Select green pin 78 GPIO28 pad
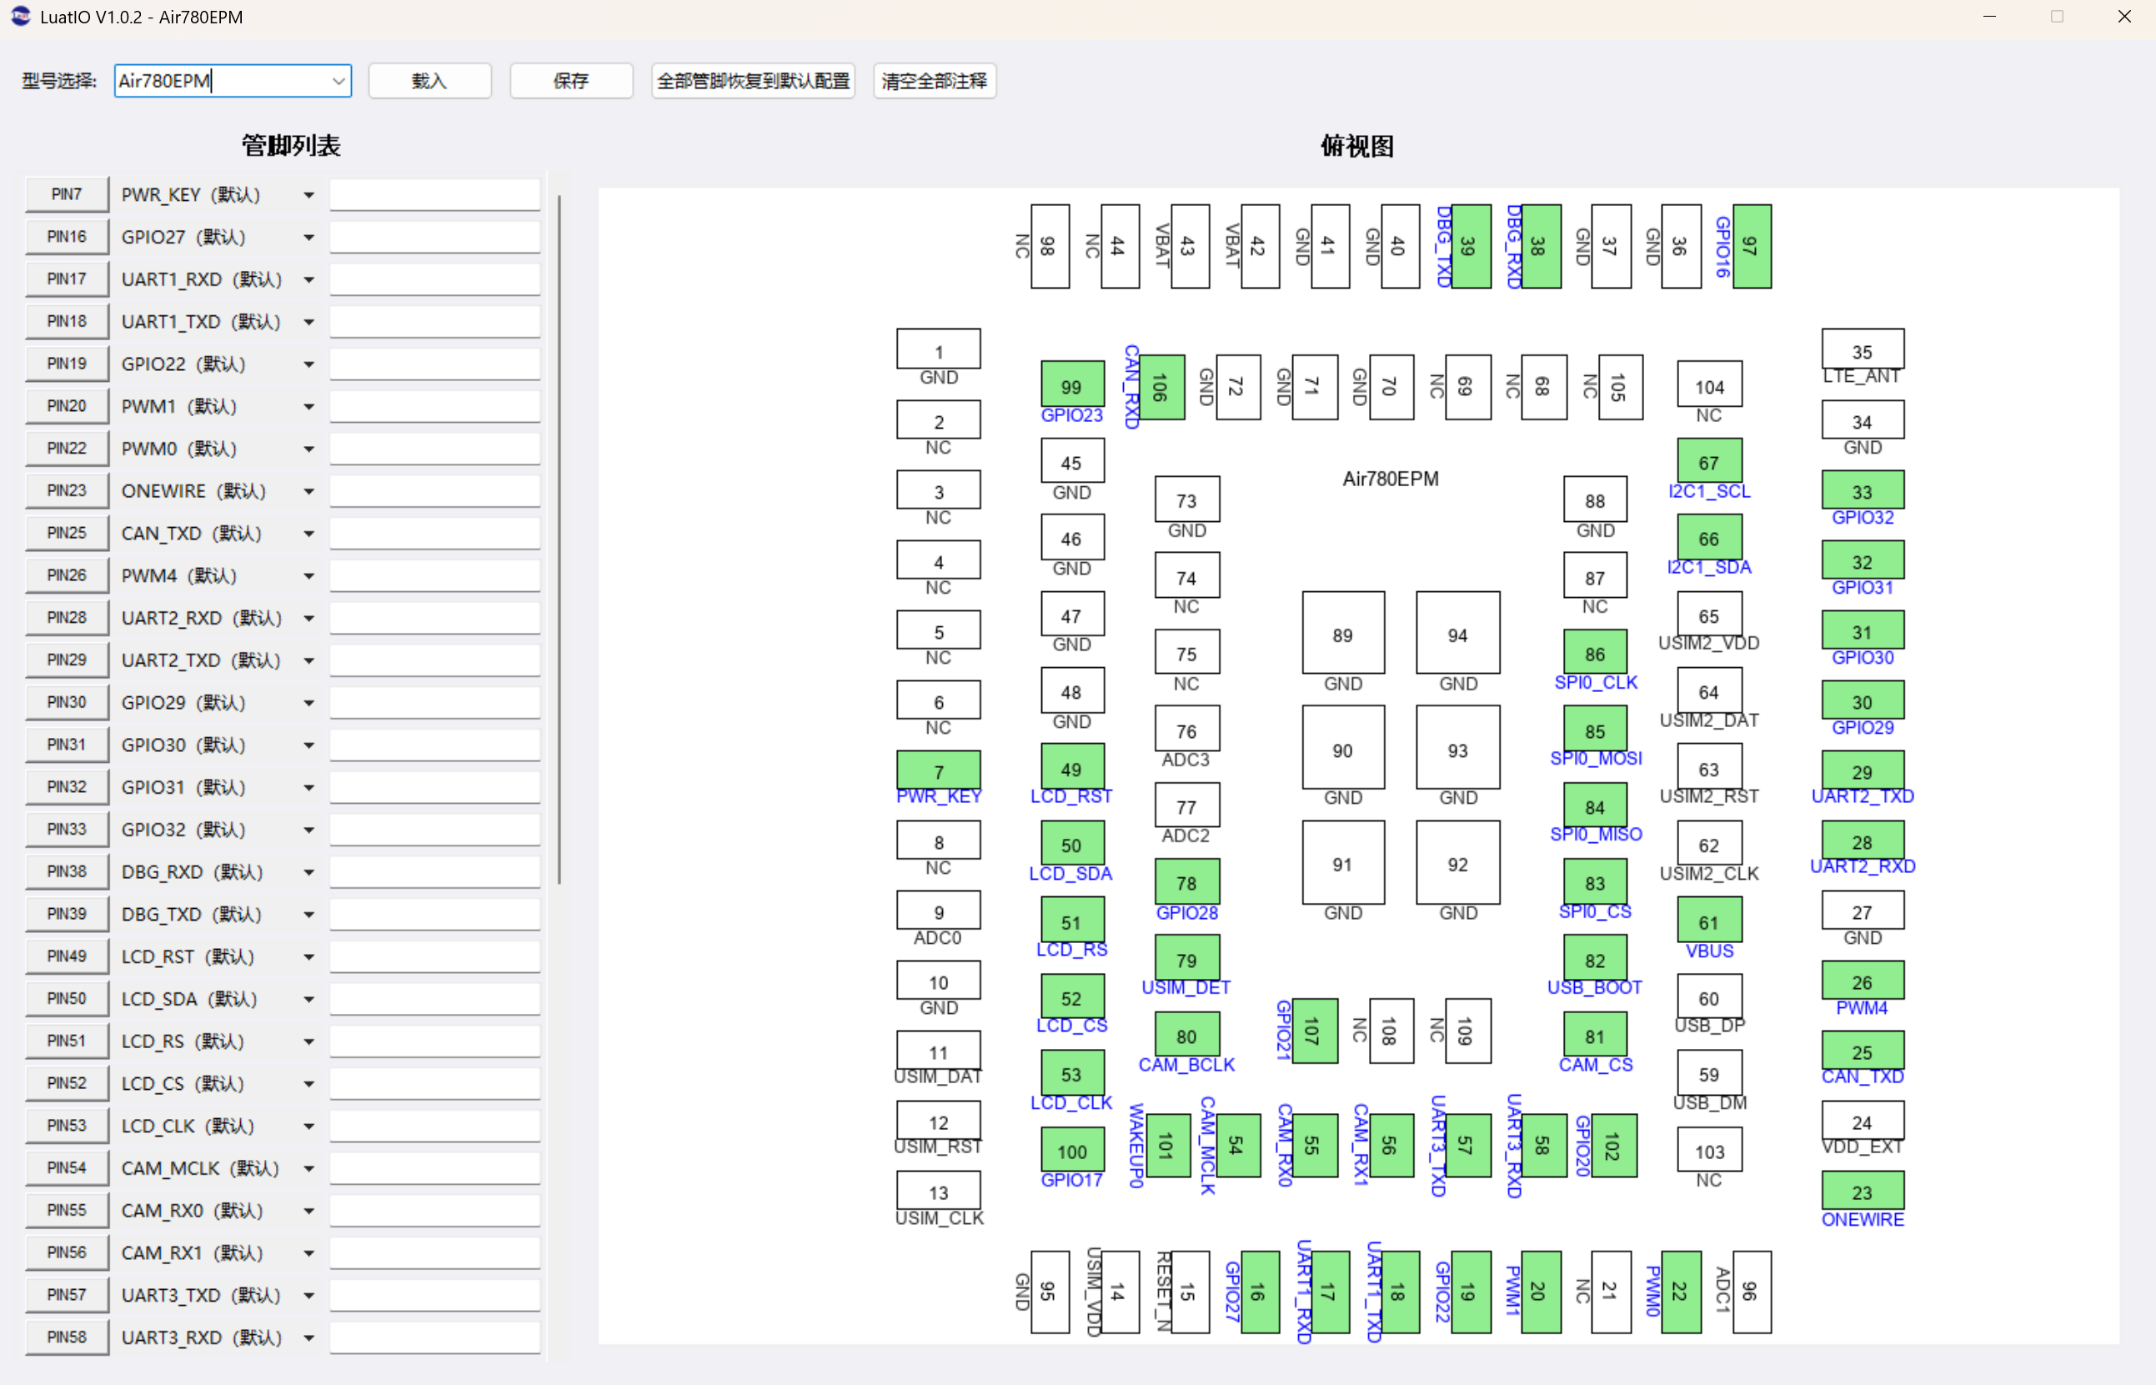2156x1385 pixels. click(x=1186, y=882)
